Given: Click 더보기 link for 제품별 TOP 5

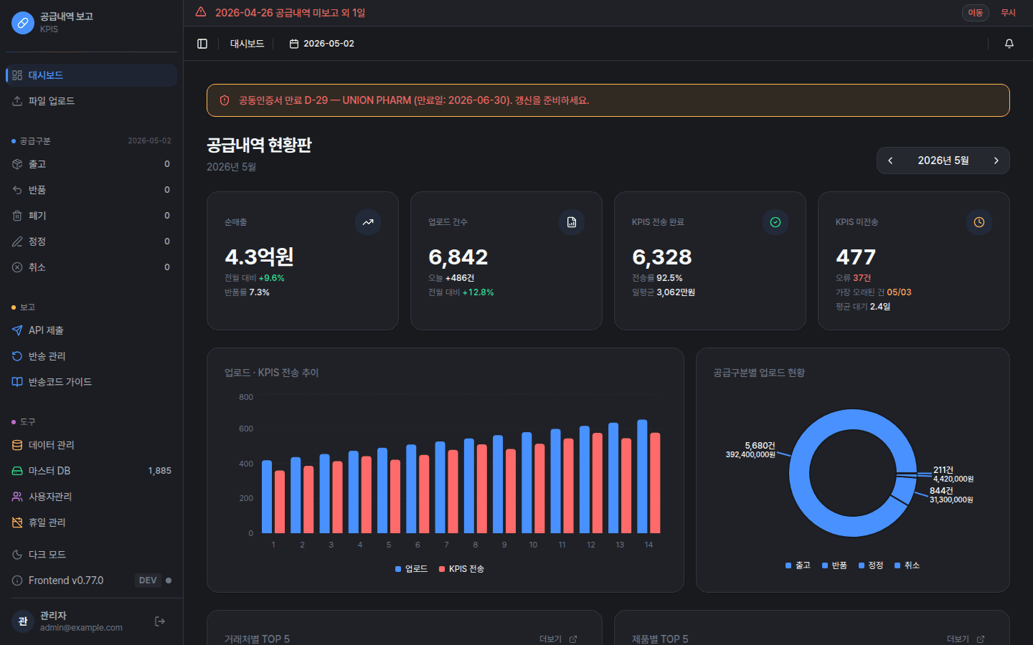Looking at the screenshot, I should pos(966,639).
